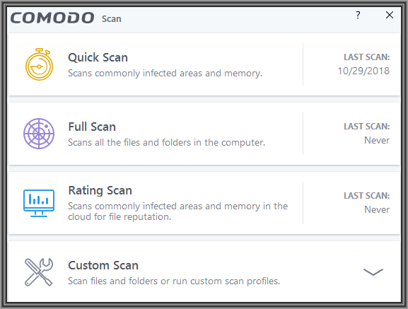Close the Comodo Scan window

(390, 15)
